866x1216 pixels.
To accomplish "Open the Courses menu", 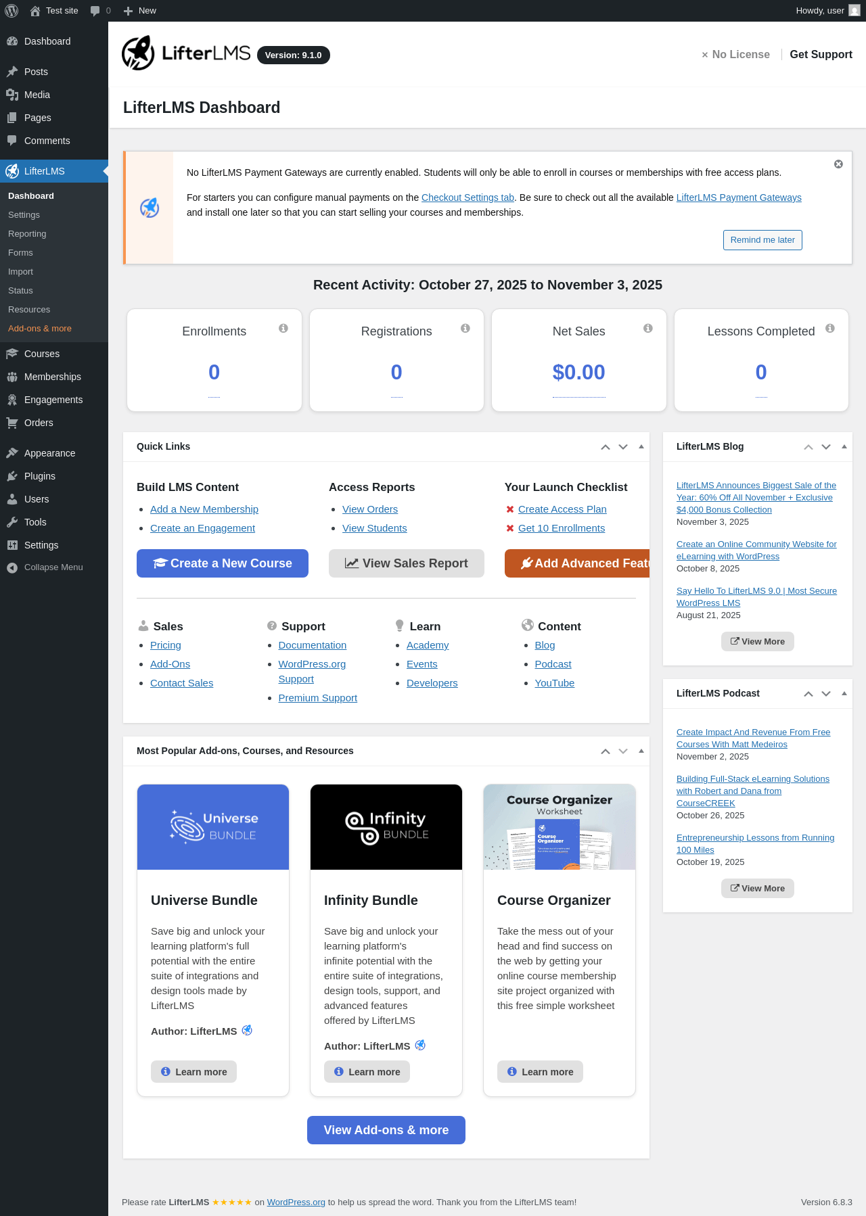I will [54, 354].
